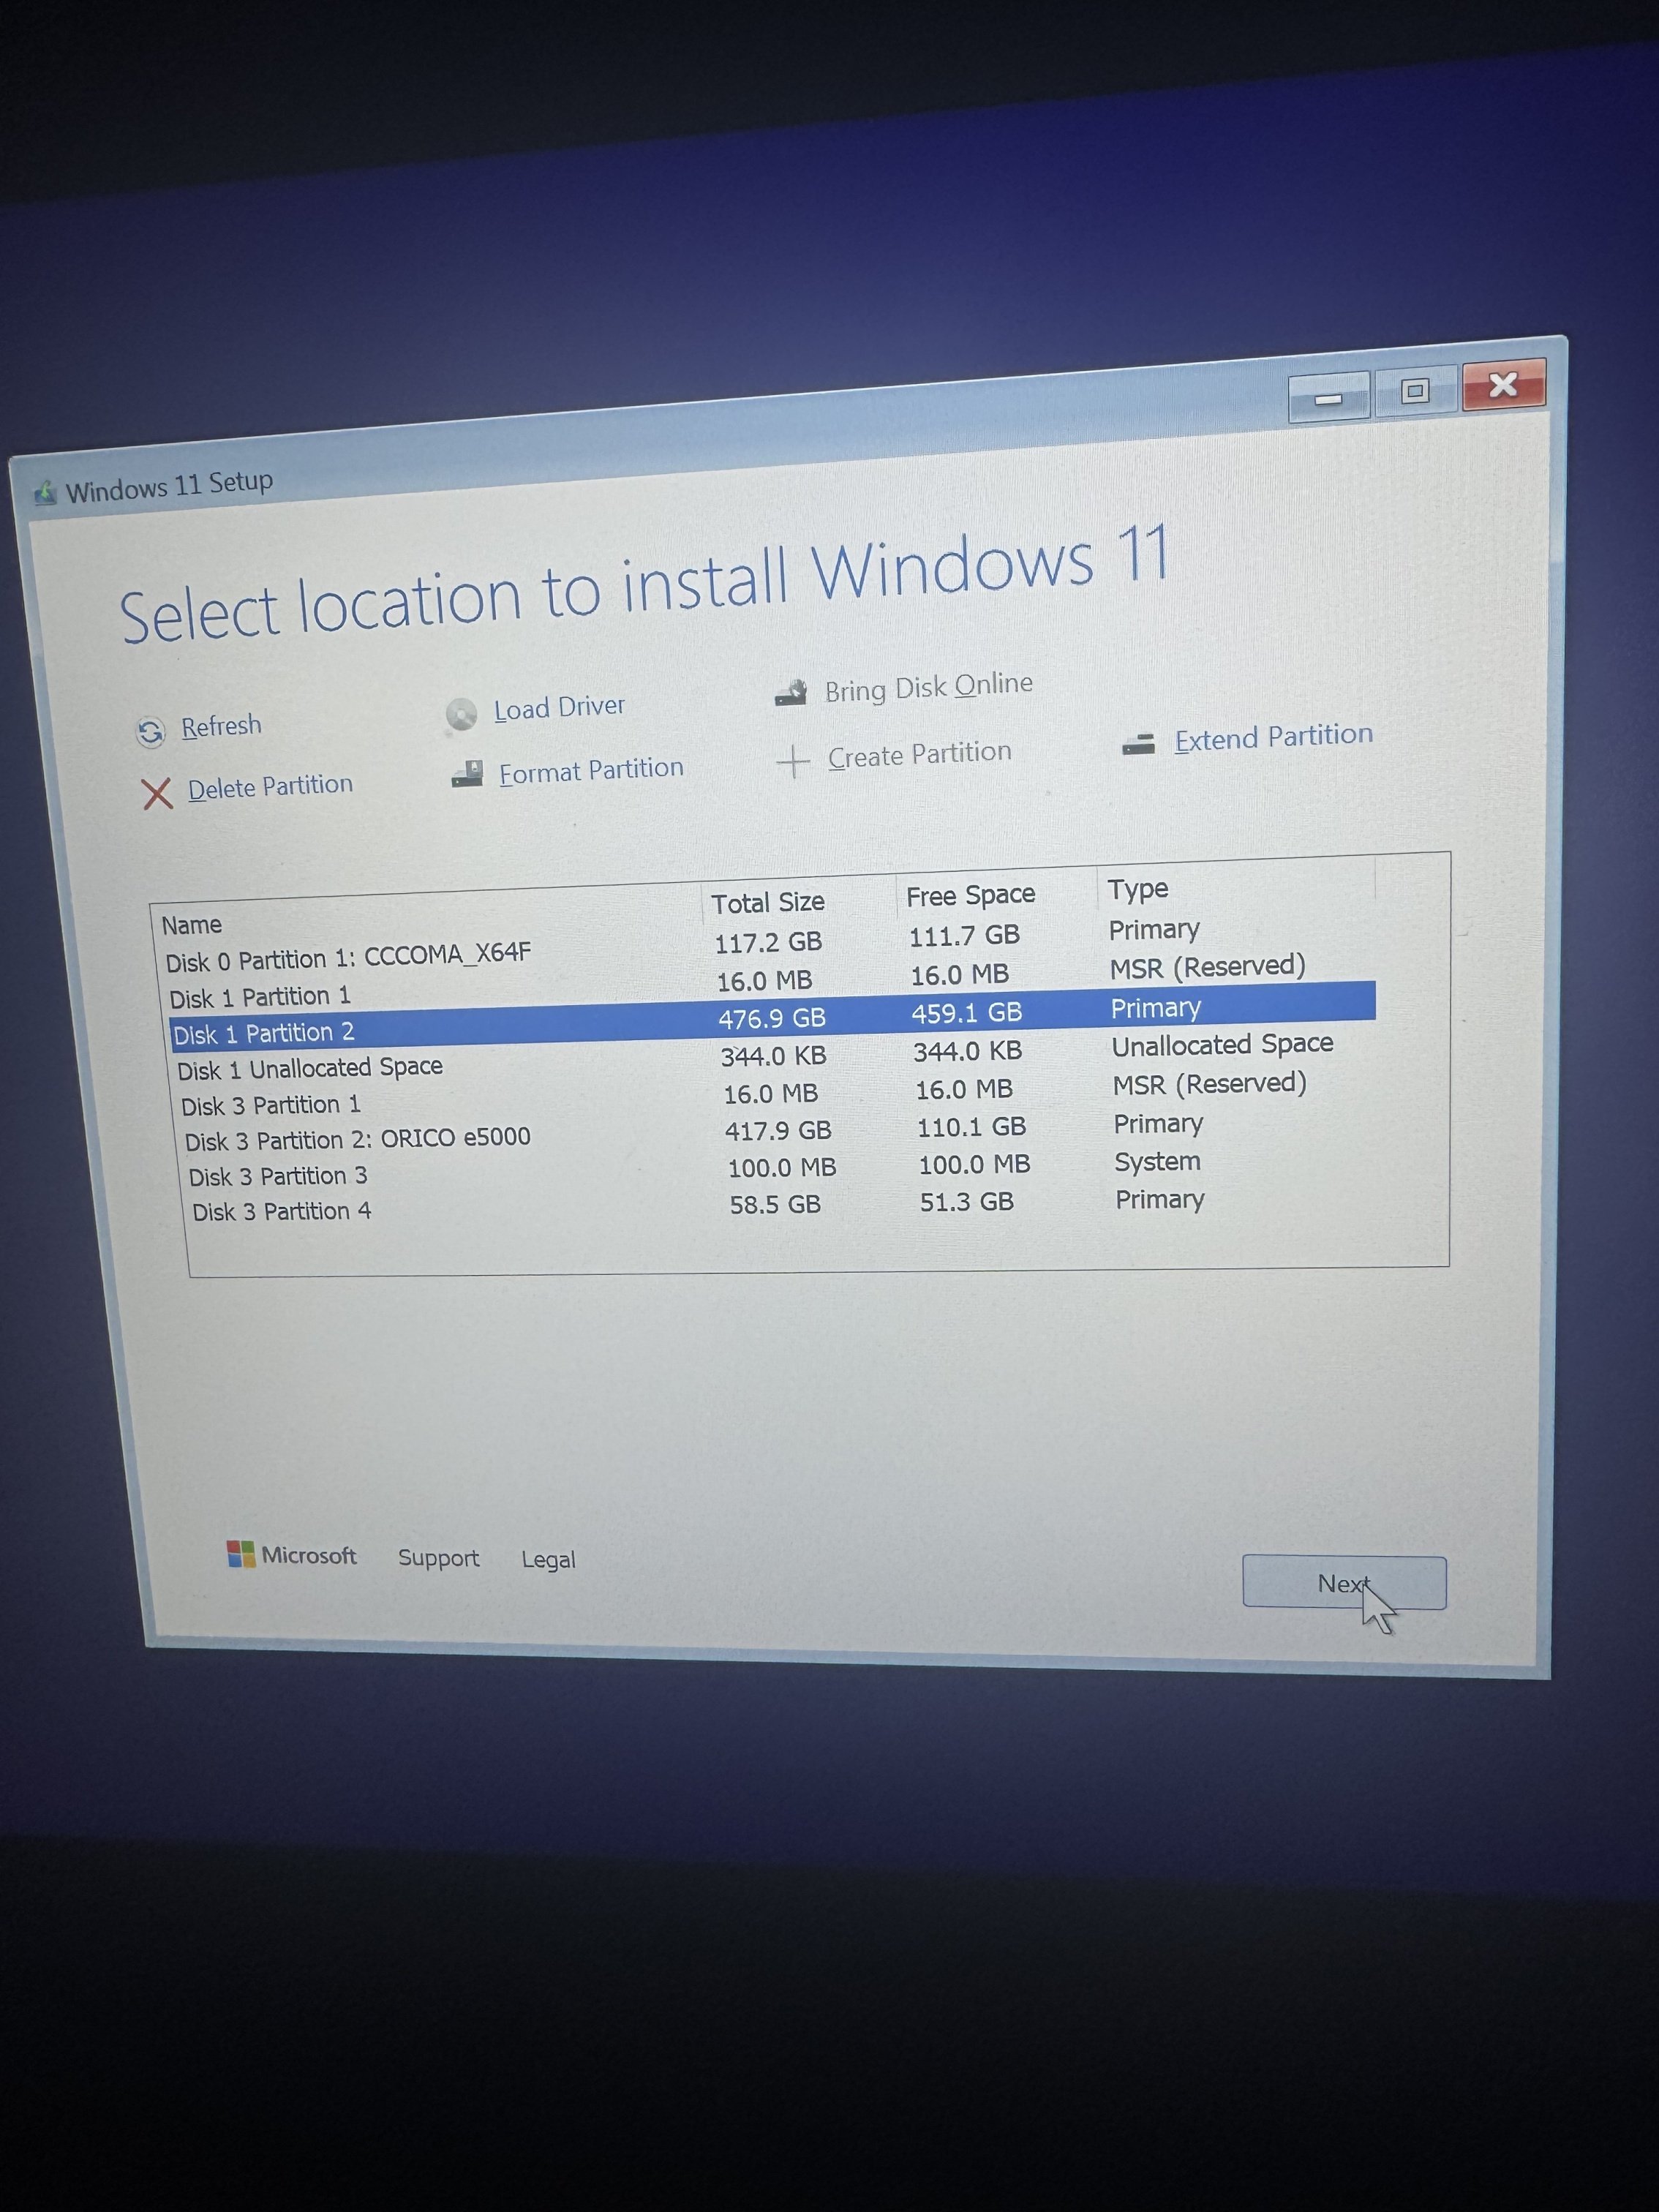Click the Next button

(1344, 1583)
